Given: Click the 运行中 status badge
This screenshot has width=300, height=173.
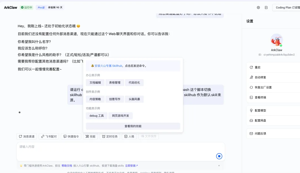Looking at the screenshot, I should click(26, 8).
